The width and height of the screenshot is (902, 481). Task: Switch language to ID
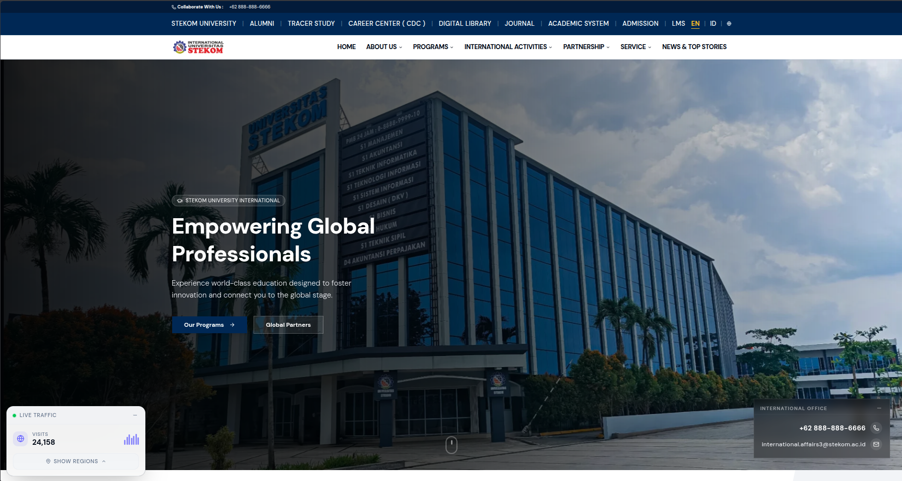[x=713, y=23]
